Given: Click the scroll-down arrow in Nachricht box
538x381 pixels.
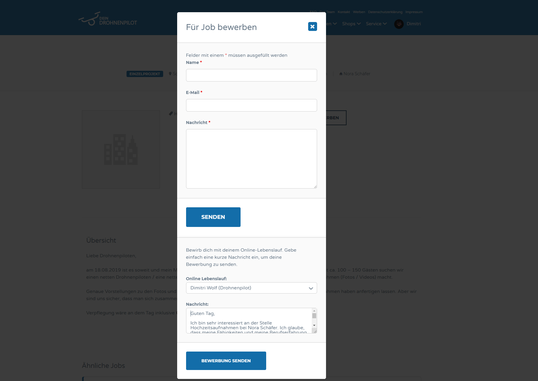Looking at the screenshot, I should [314, 325].
